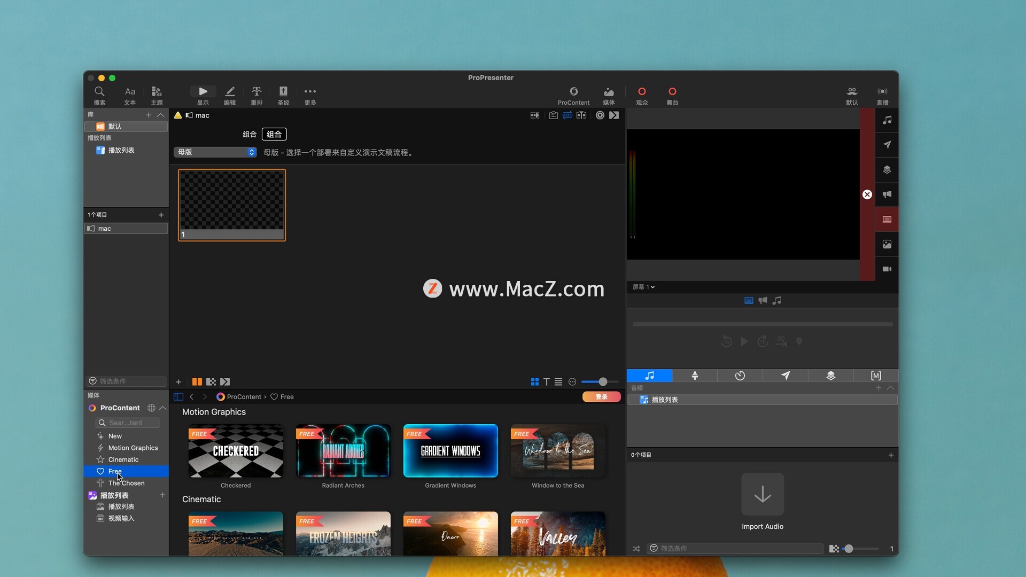Viewport: 1026px width, 577px height.
Task: Open the Gradient Windows thumbnail
Action: point(450,451)
